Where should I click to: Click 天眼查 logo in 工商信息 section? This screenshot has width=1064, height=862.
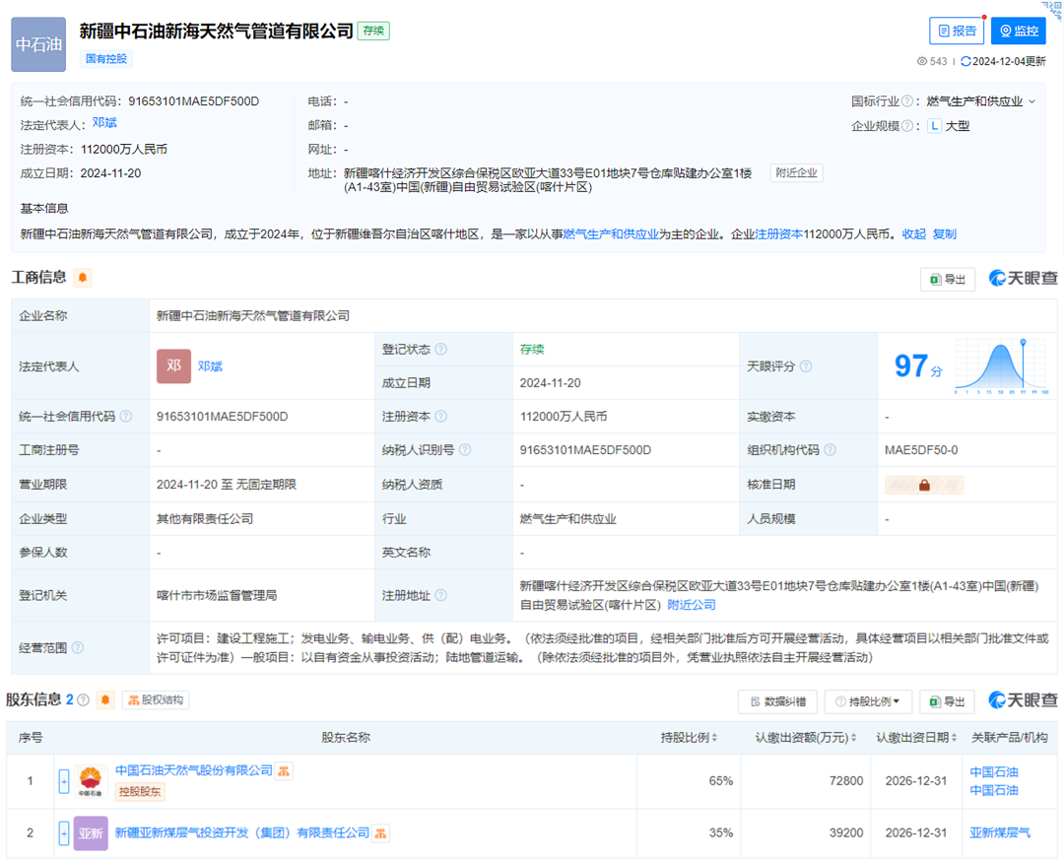click(x=1024, y=278)
